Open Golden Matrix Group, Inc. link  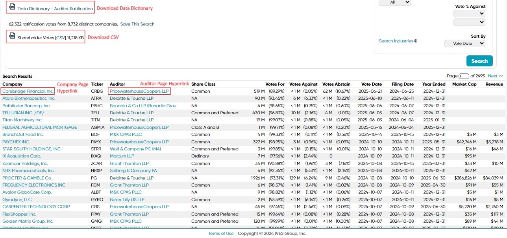[x=28, y=221]
